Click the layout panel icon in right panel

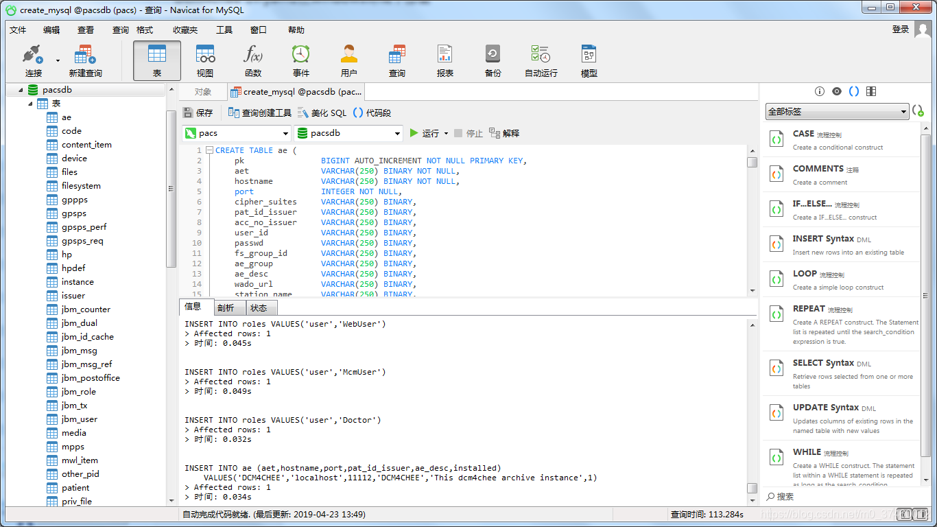tap(871, 91)
